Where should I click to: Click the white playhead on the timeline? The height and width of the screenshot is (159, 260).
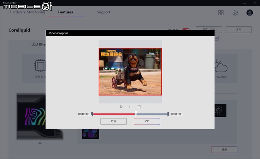(x=136, y=114)
